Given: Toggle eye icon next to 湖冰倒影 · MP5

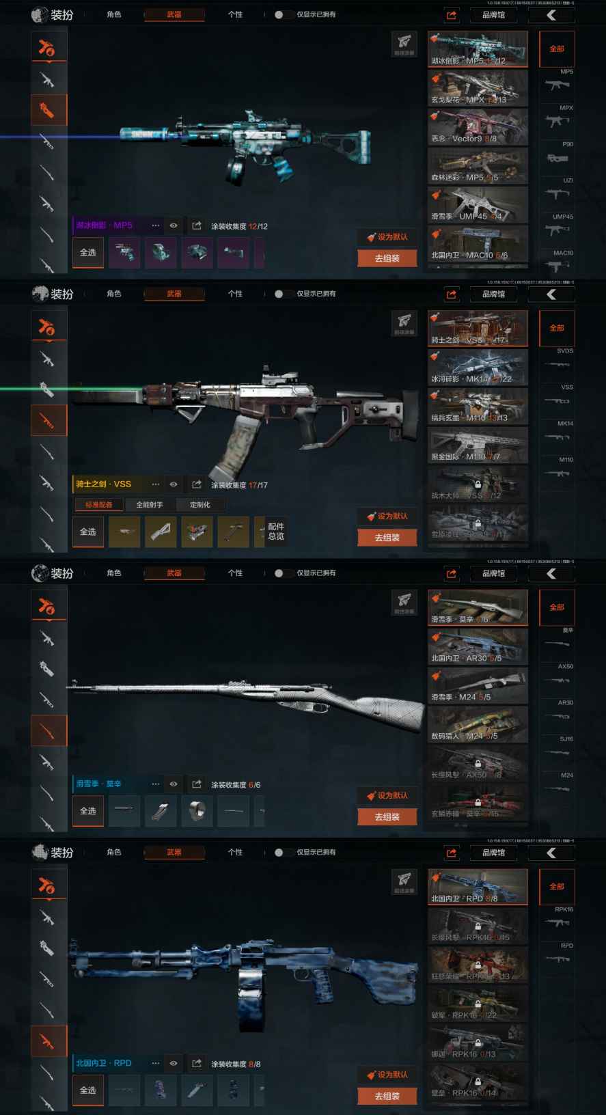Looking at the screenshot, I should (174, 225).
